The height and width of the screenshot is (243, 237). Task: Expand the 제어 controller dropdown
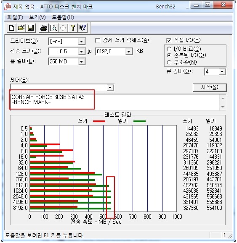[110, 88]
